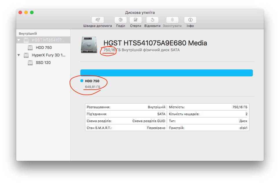Click the Restore (Відновити) toolbar icon

pyautogui.click(x=152, y=20)
